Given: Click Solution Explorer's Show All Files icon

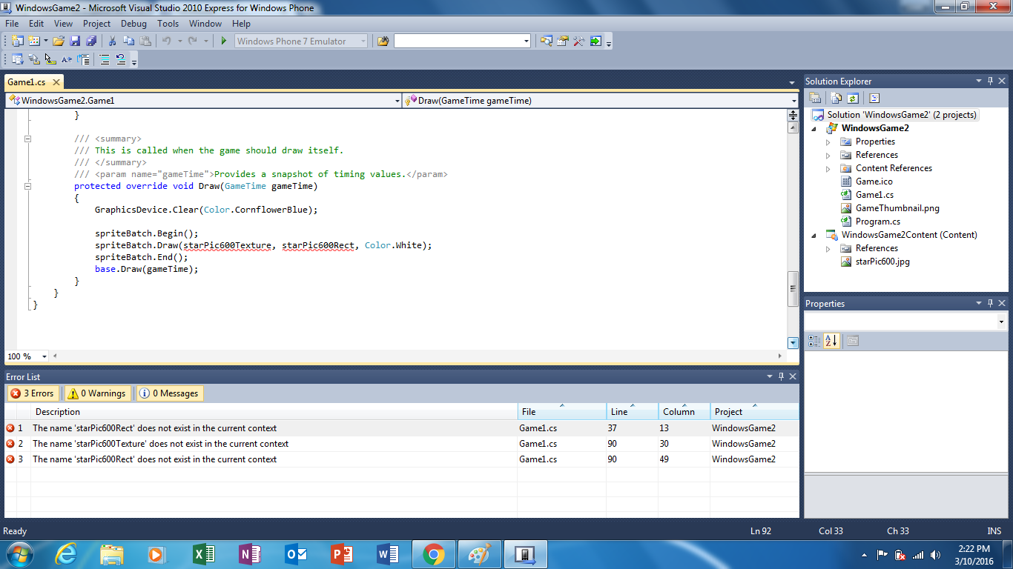Looking at the screenshot, I should [x=836, y=98].
